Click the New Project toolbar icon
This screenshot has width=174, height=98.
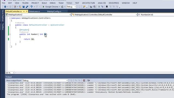pos(15,7)
